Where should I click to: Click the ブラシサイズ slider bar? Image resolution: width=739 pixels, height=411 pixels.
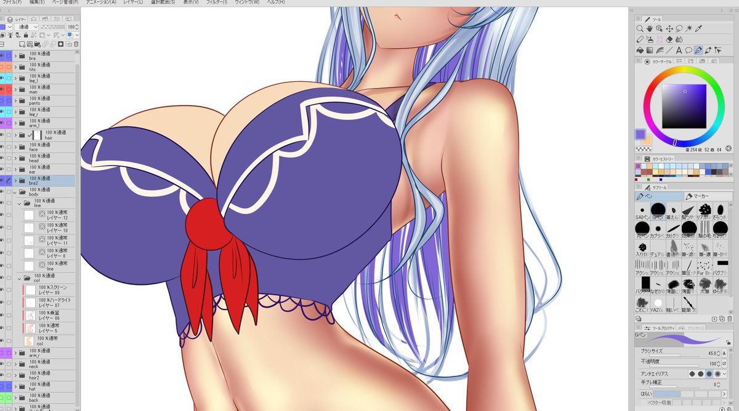(674, 355)
